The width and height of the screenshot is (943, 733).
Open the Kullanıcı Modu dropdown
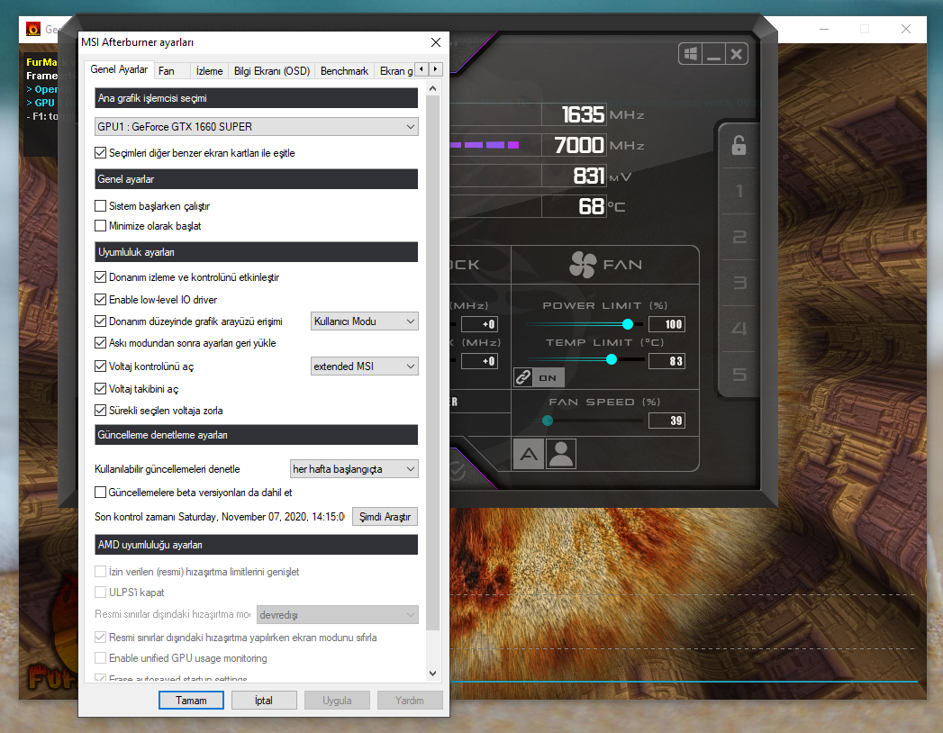pos(365,321)
